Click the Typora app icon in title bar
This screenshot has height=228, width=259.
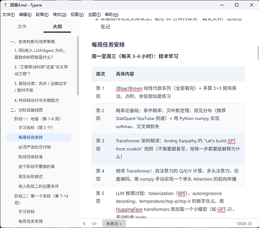pos(5,5)
